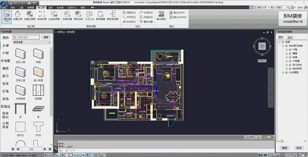Uncheck the 多义构件 layer checkbox
Screen dimensions: 308x157
point(290,65)
